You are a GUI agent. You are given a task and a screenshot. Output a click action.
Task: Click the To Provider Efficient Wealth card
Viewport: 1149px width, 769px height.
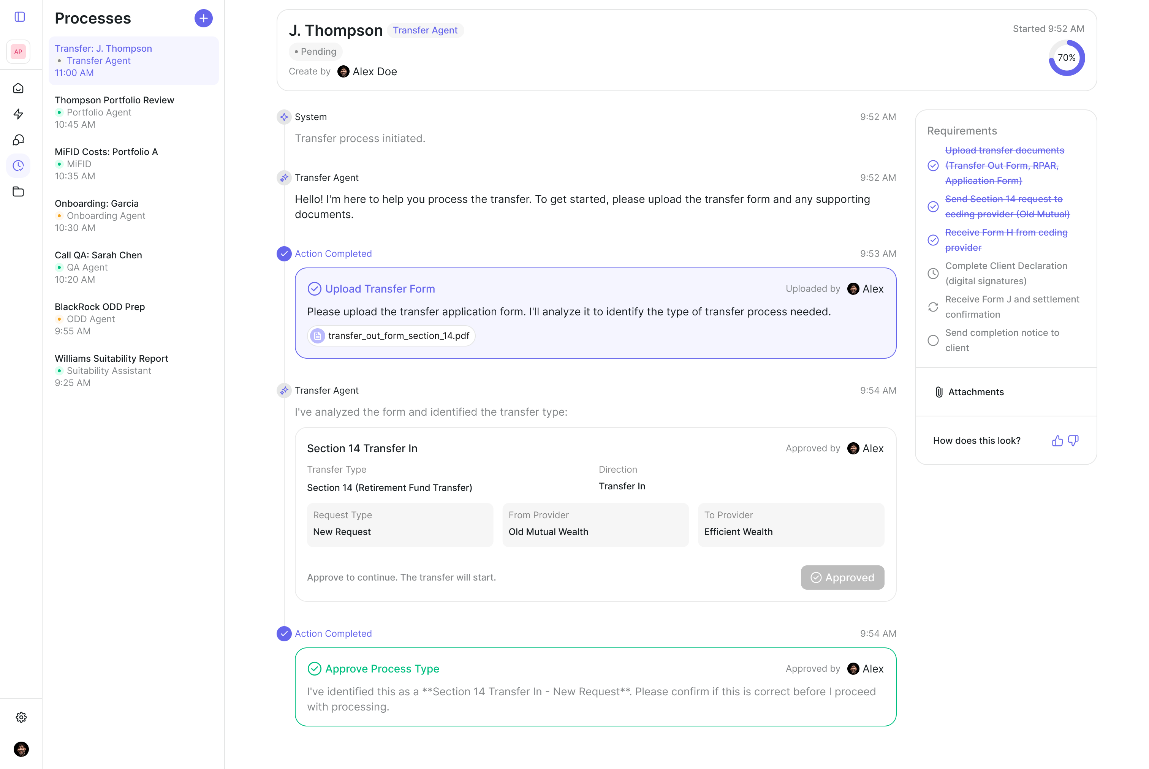(x=791, y=525)
